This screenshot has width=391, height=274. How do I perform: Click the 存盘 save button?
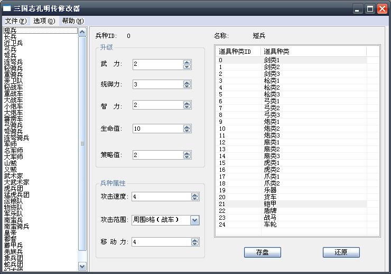pyautogui.click(x=263, y=252)
